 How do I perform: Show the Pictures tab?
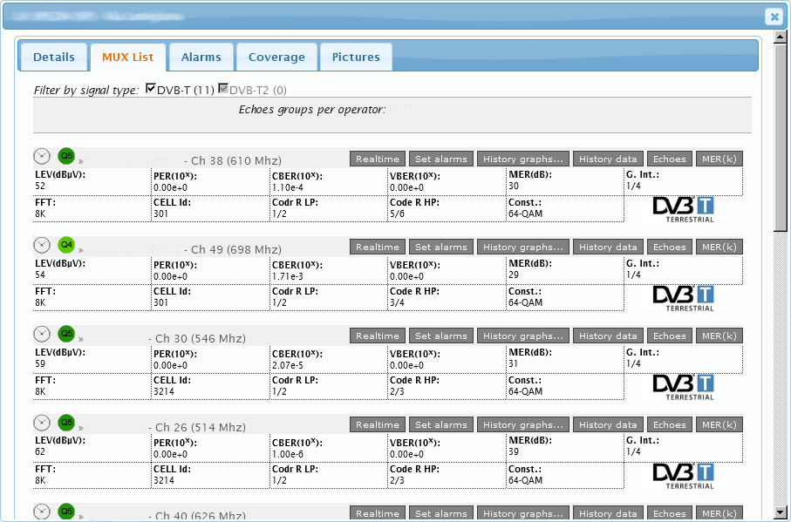[x=356, y=57]
